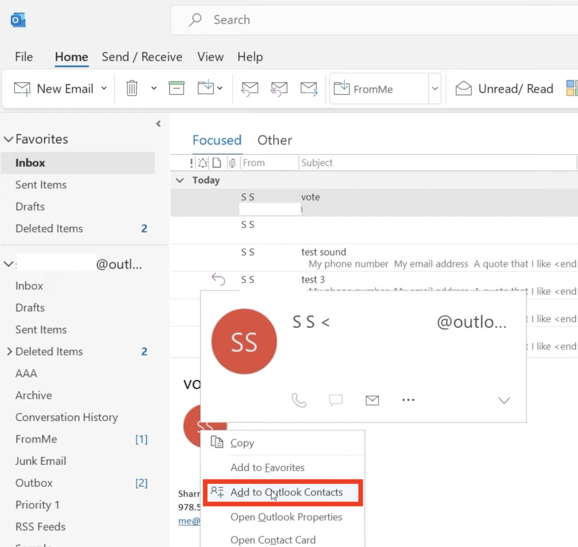
Task: Switch to the Other inbox tab
Action: coord(274,140)
